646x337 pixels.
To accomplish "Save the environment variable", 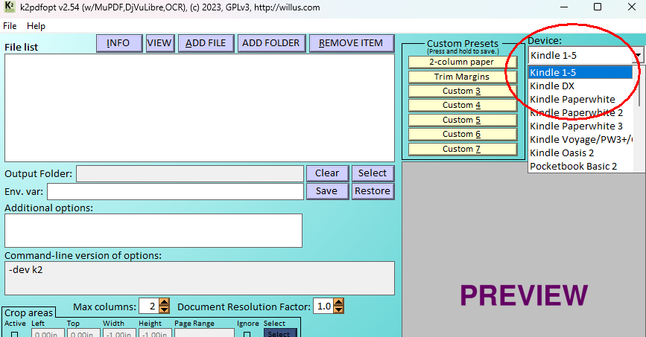I will (x=328, y=191).
